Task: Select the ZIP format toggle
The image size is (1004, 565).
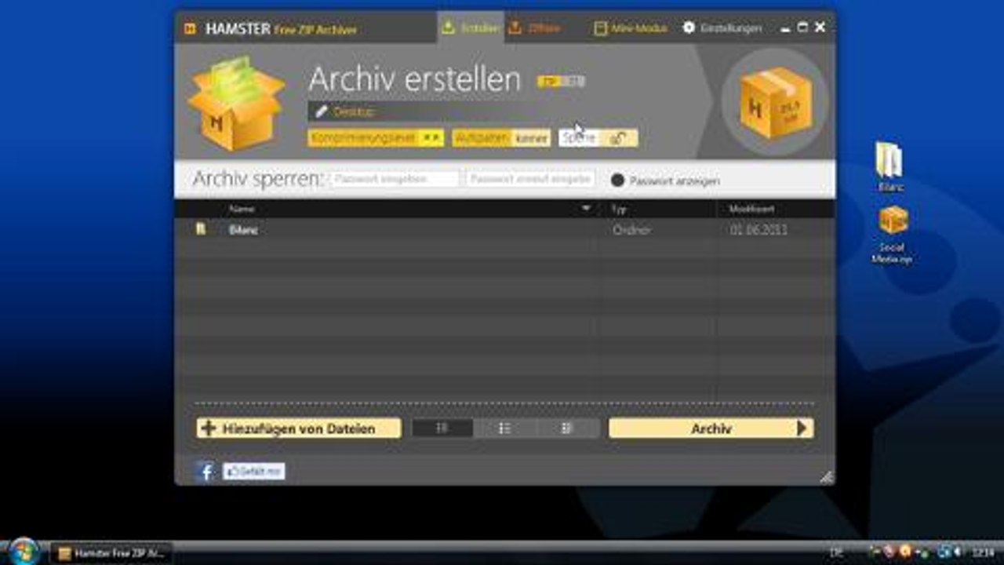Action: (548, 80)
